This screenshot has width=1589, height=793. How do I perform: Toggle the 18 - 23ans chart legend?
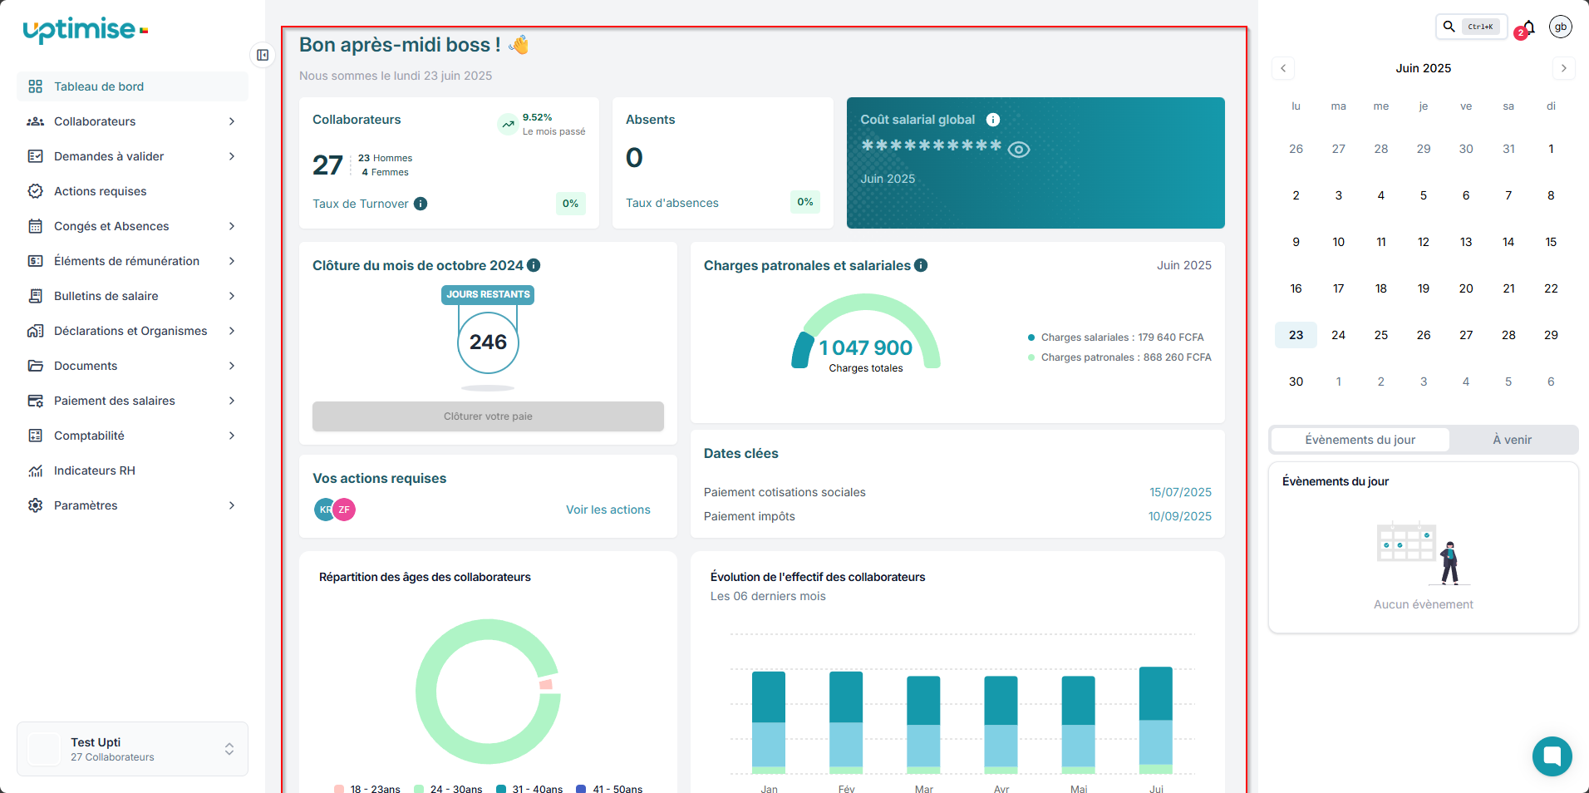367,788
